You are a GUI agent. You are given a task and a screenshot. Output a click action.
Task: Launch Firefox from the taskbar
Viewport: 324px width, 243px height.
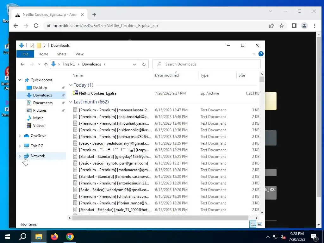[54, 237]
